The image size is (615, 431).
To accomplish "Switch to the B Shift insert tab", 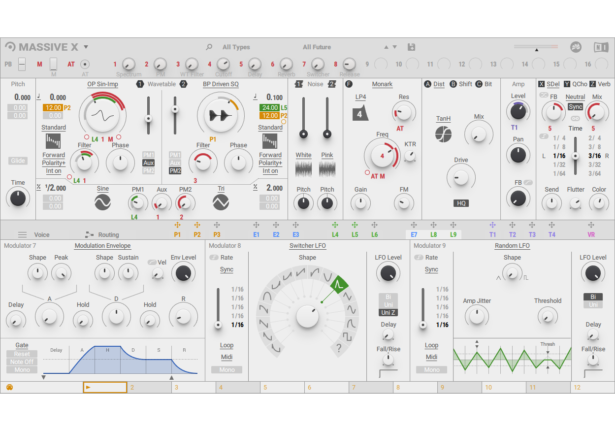I will tap(461, 84).
